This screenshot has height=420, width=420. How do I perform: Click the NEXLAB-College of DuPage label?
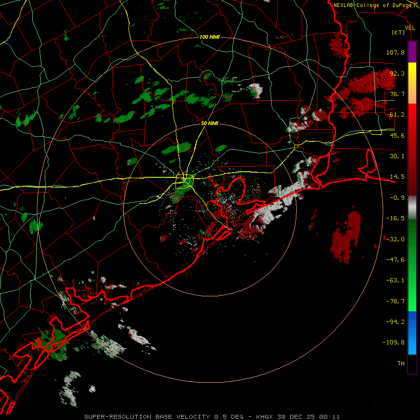(x=373, y=5)
